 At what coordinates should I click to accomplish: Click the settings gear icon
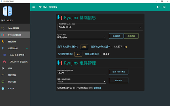3,68
